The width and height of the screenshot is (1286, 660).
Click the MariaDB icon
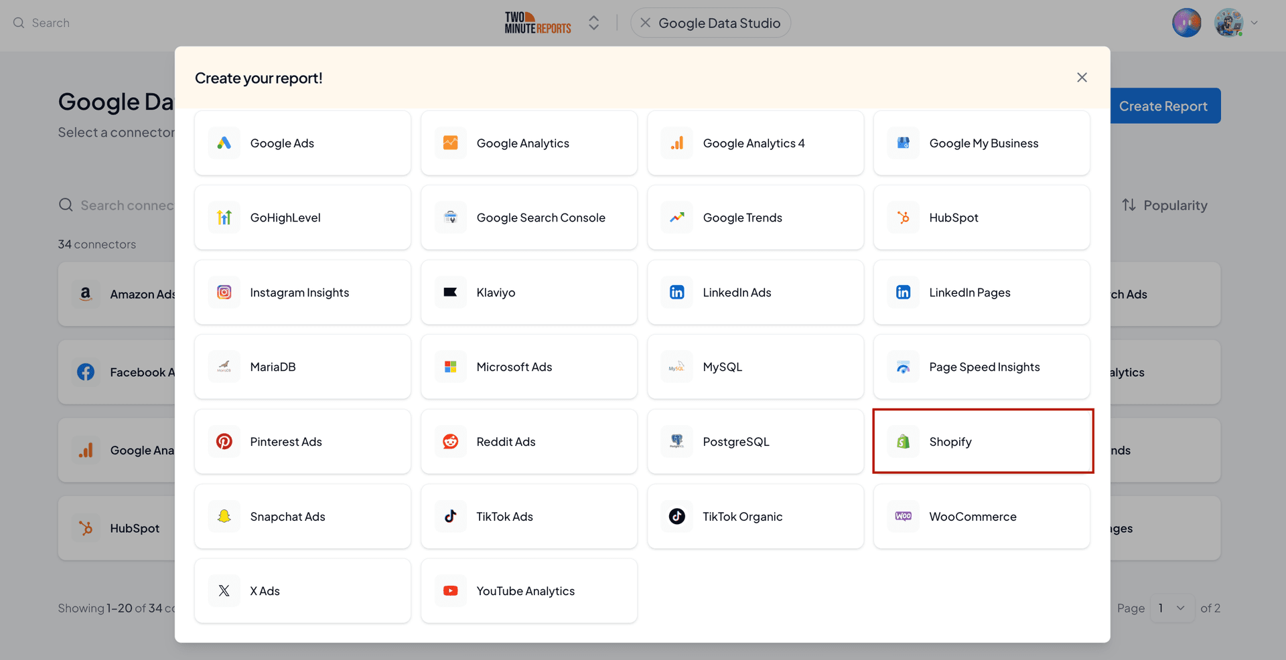click(x=224, y=367)
